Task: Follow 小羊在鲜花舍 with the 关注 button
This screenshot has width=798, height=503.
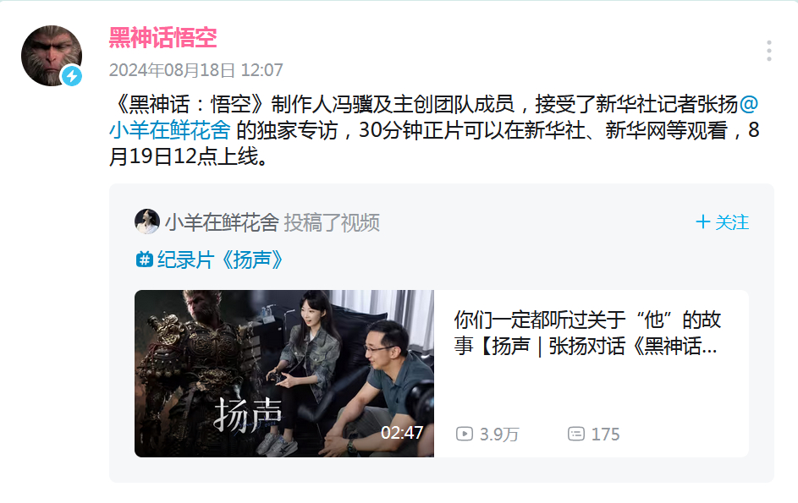Action: point(722,222)
